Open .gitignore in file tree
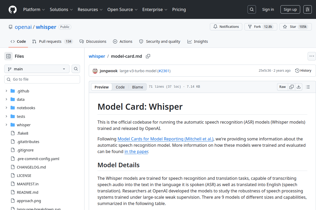The image size is (316, 210). [x=25, y=150]
